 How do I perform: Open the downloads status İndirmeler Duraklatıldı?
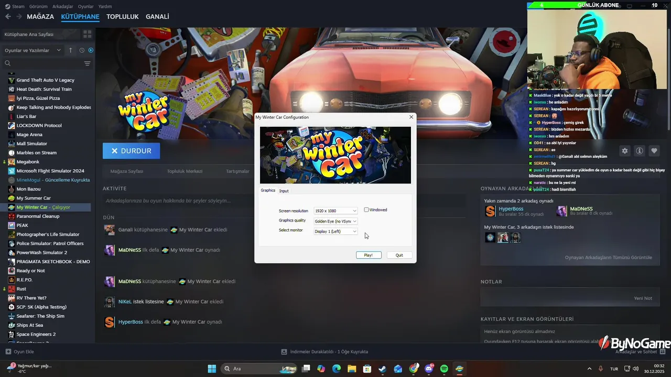324,352
